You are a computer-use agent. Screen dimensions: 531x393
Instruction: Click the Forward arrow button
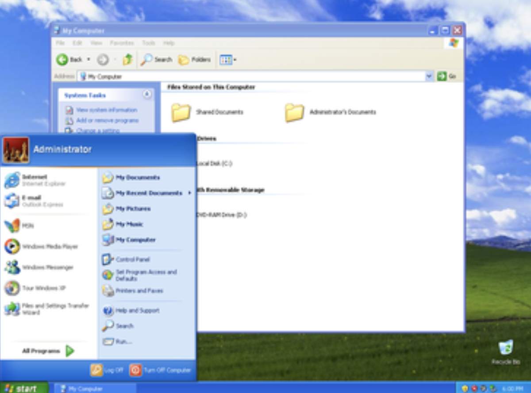pyautogui.click(x=103, y=59)
